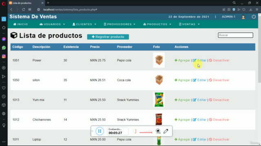Screen dimensions: 261x146
Task: Open the recorder pencil drawing tool
Action: point(166,131)
